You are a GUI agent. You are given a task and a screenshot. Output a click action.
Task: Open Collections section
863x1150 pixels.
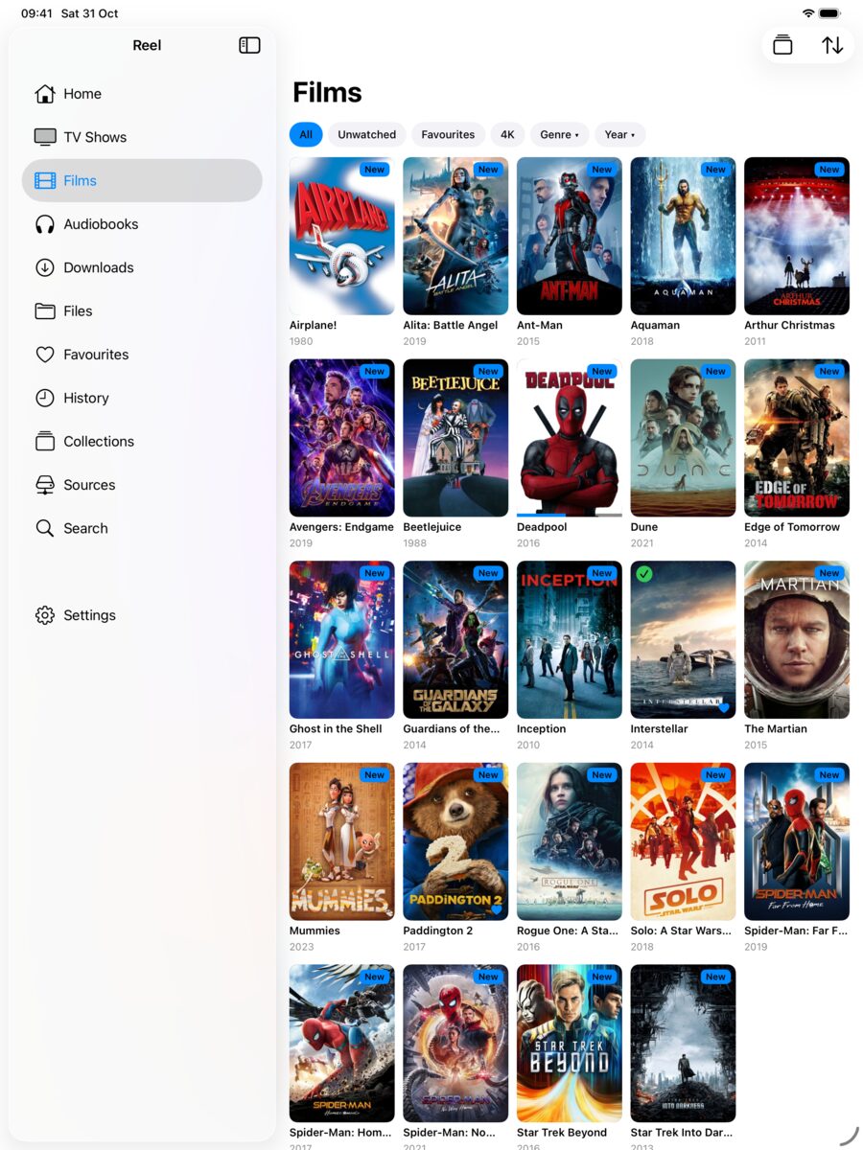(x=142, y=441)
